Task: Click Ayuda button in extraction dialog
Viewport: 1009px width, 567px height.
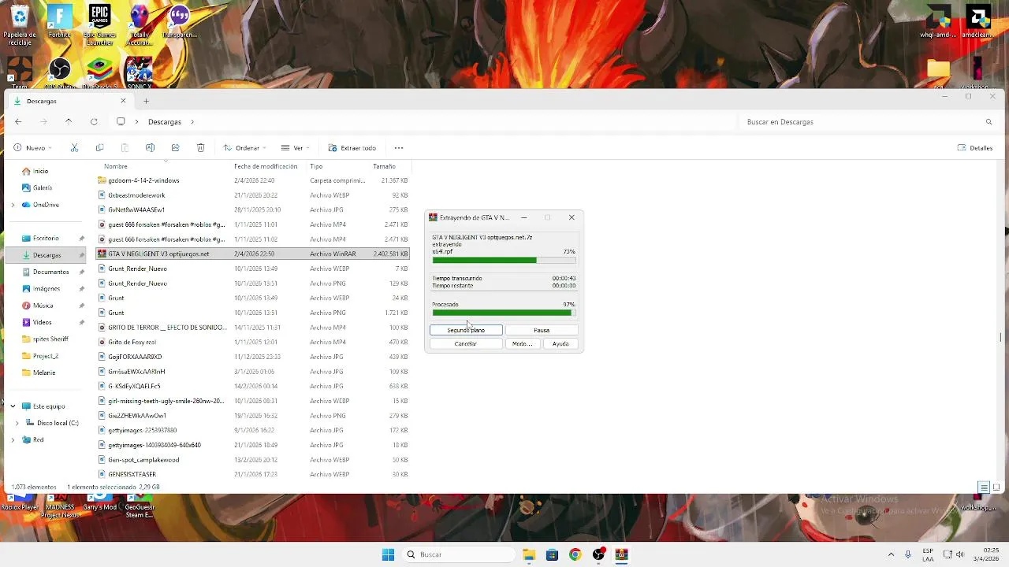Action: [x=560, y=343]
